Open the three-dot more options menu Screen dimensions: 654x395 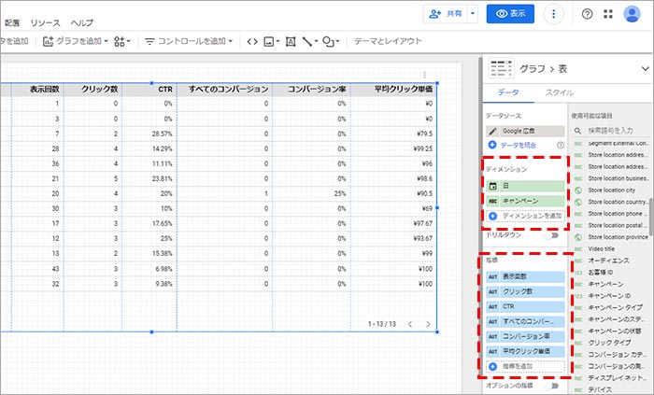tap(555, 14)
